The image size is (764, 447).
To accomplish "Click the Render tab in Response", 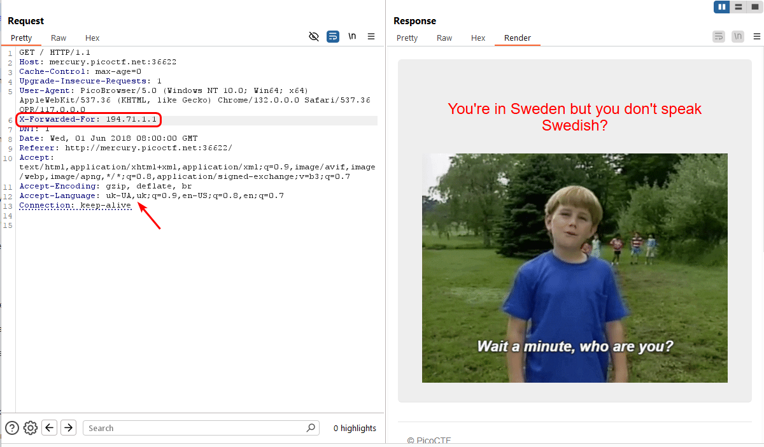I will (x=517, y=38).
